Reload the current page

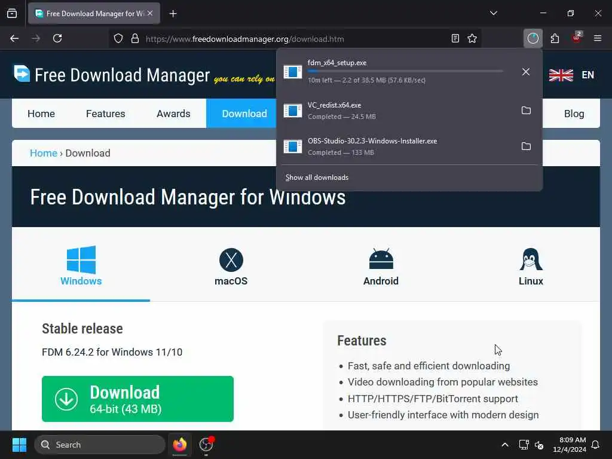click(x=57, y=38)
